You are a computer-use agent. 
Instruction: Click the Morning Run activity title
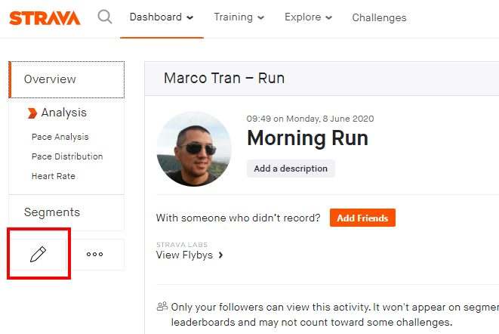[x=307, y=138]
